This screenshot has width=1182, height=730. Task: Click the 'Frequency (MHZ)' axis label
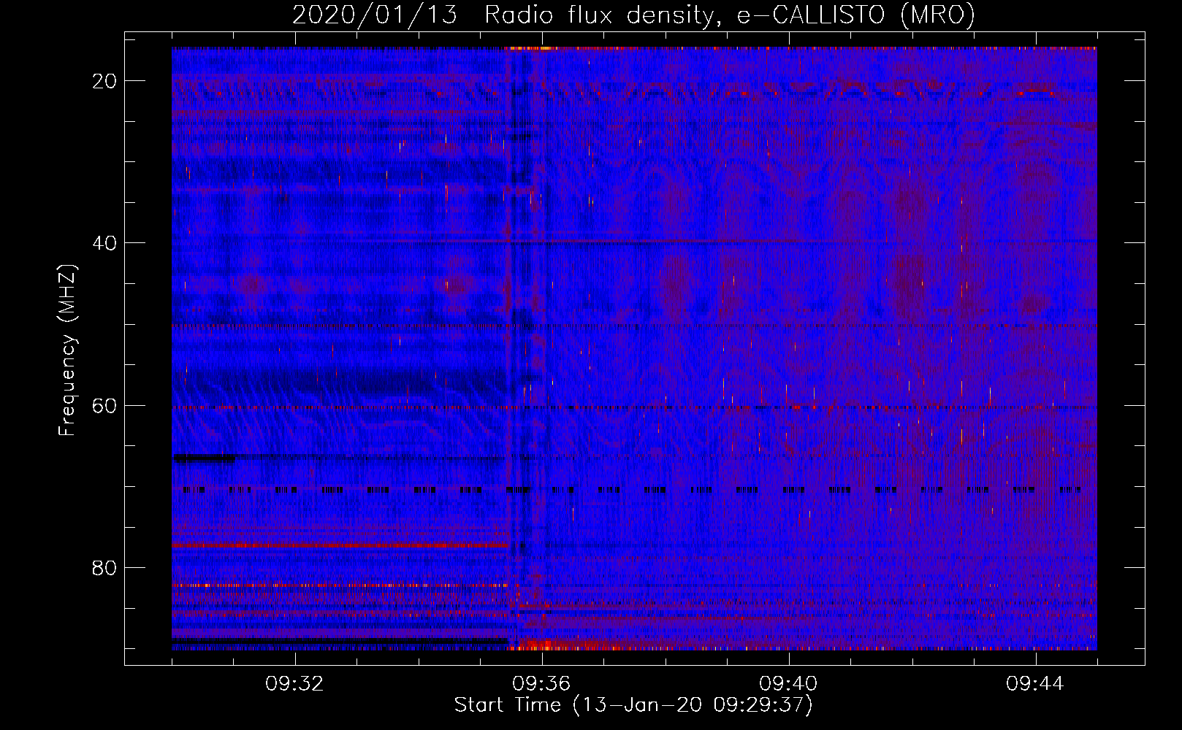coord(67,350)
